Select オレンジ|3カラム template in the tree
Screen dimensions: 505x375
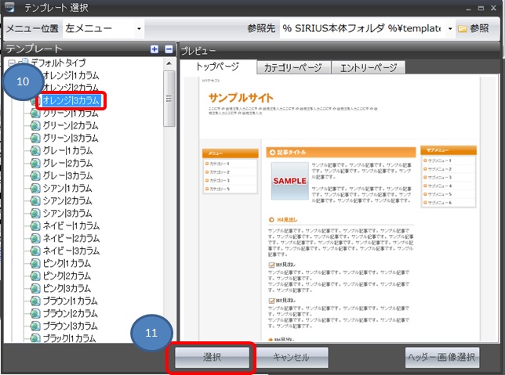71,101
